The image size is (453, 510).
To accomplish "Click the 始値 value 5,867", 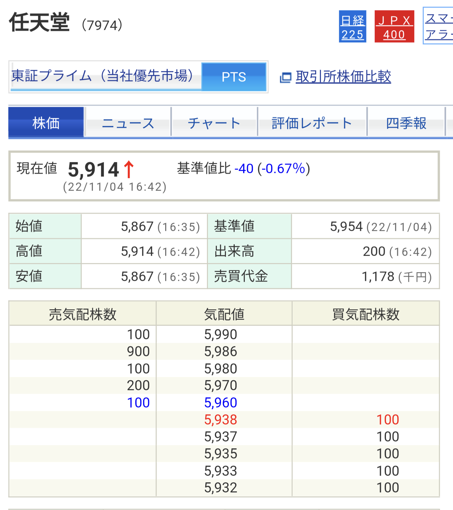I will (137, 227).
